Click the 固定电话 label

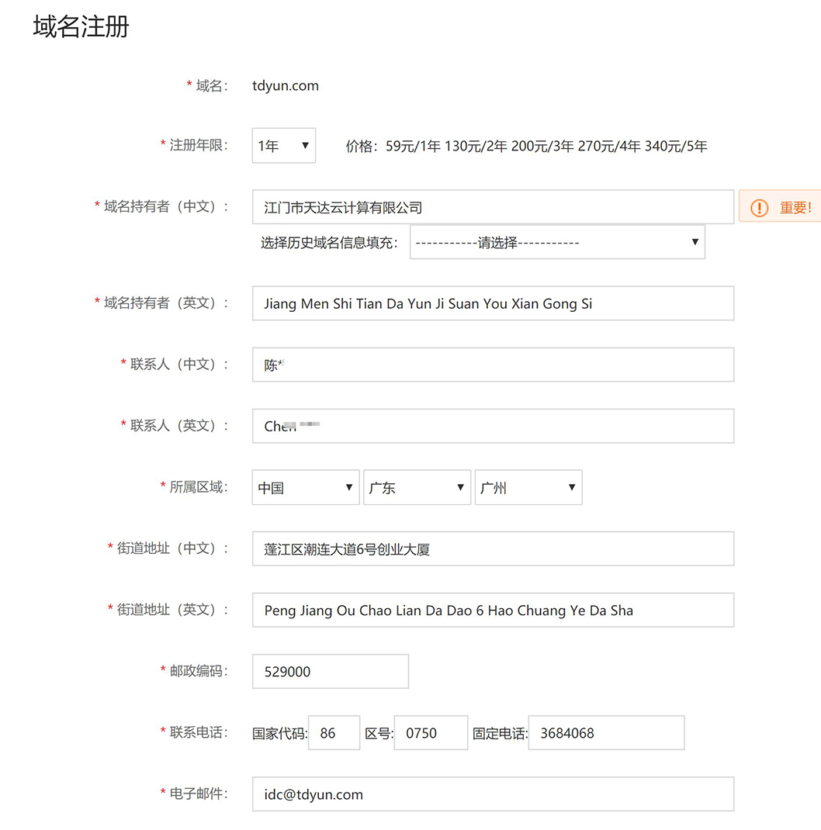coord(500,734)
